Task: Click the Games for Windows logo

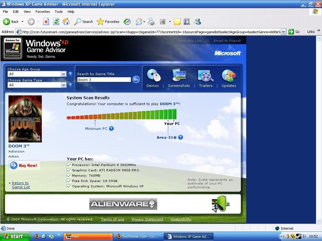Action: 13,48
